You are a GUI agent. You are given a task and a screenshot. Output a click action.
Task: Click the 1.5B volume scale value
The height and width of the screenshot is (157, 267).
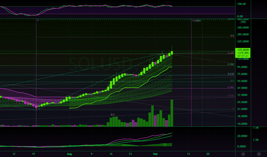coord(256,140)
